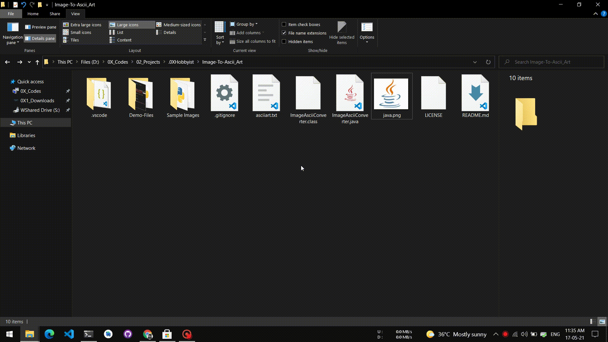
Task: Select Extra large icons layout
Action: point(83,25)
